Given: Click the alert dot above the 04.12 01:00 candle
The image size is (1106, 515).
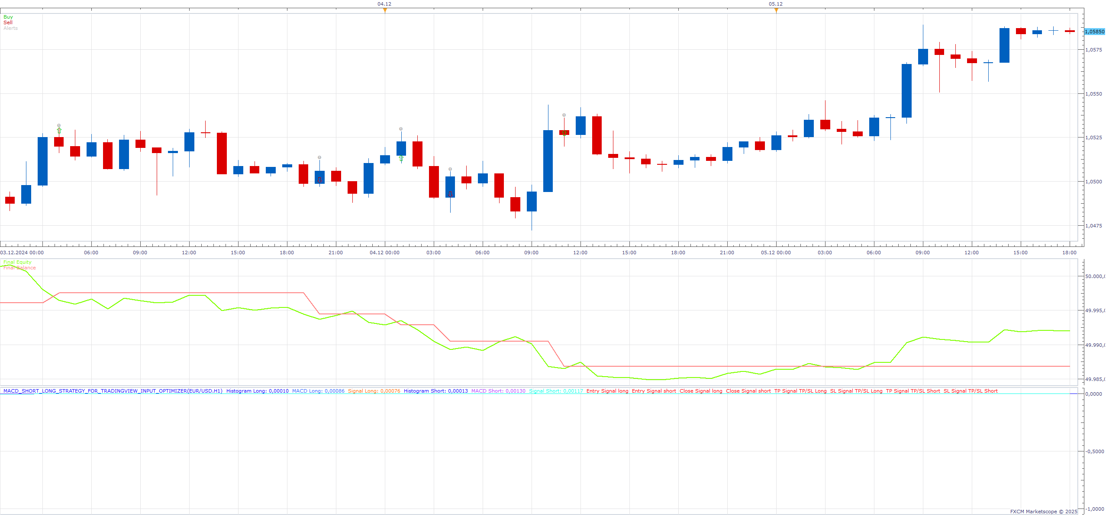Looking at the screenshot, I should [401, 129].
